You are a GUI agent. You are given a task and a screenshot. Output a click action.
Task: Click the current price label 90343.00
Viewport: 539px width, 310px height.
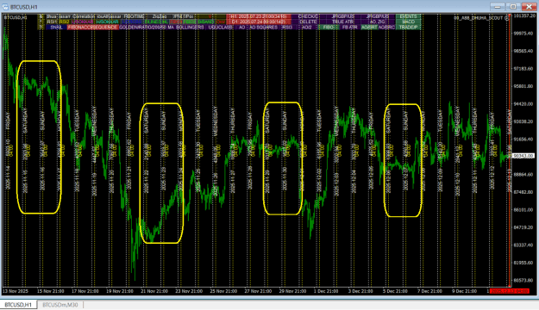(x=523, y=156)
